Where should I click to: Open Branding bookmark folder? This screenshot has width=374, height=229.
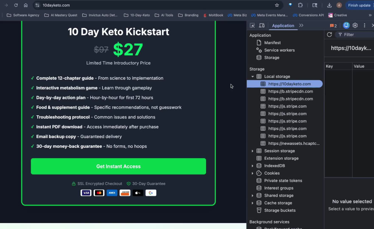click(188, 15)
